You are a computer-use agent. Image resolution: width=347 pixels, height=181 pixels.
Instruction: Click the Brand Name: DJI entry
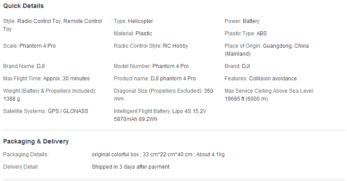pos(24,66)
